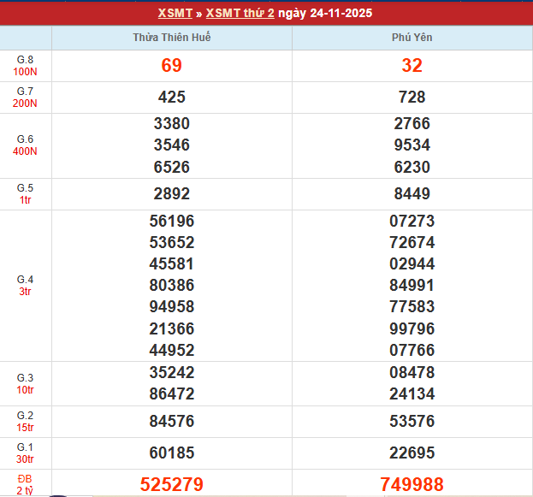533x497 pixels.
Task: Click the G.2 15tr prize label
Action: 25,421
